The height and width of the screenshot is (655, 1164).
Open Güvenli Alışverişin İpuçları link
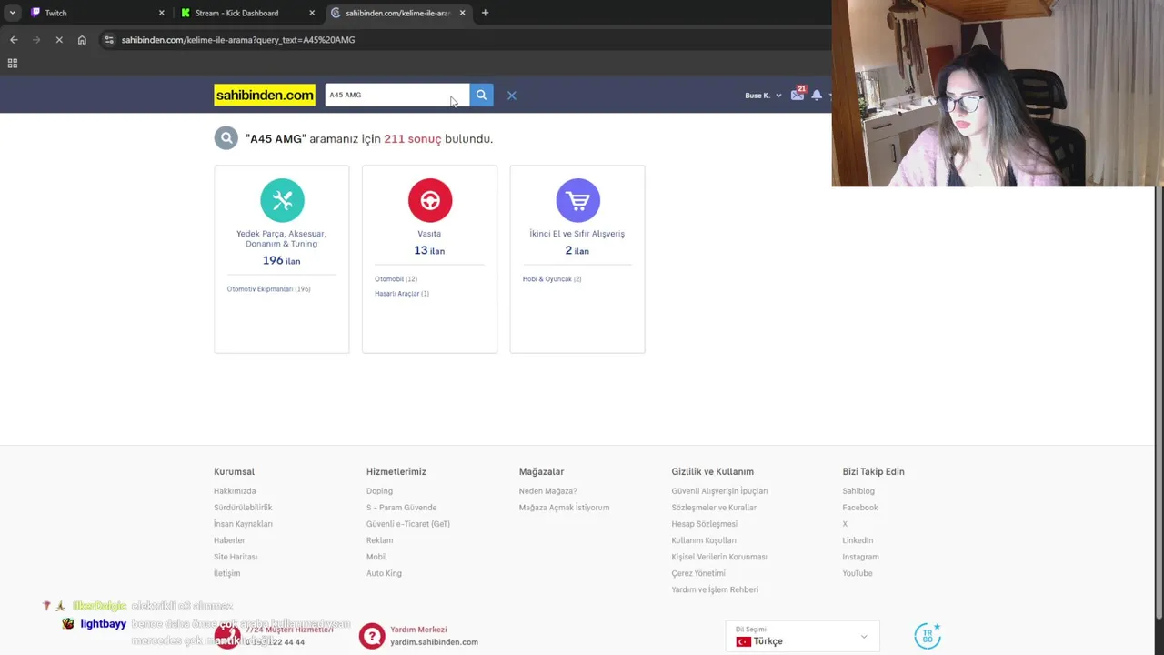719,491
